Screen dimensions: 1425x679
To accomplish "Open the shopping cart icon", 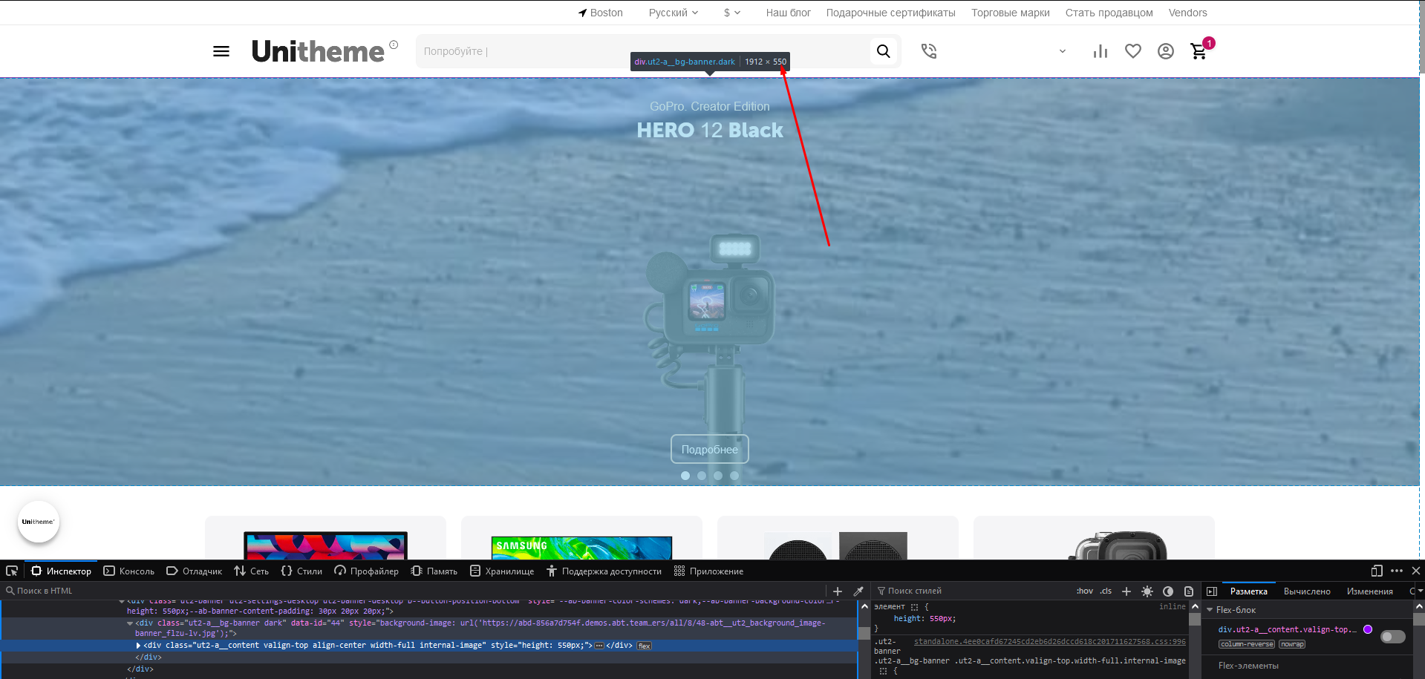I will tap(1199, 51).
